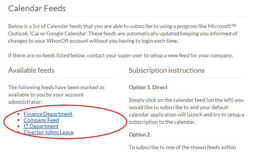Subscribe to the Company Feed link
Image resolution: width=255 pixels, height=152 pixels.
[x=41, y=120]
